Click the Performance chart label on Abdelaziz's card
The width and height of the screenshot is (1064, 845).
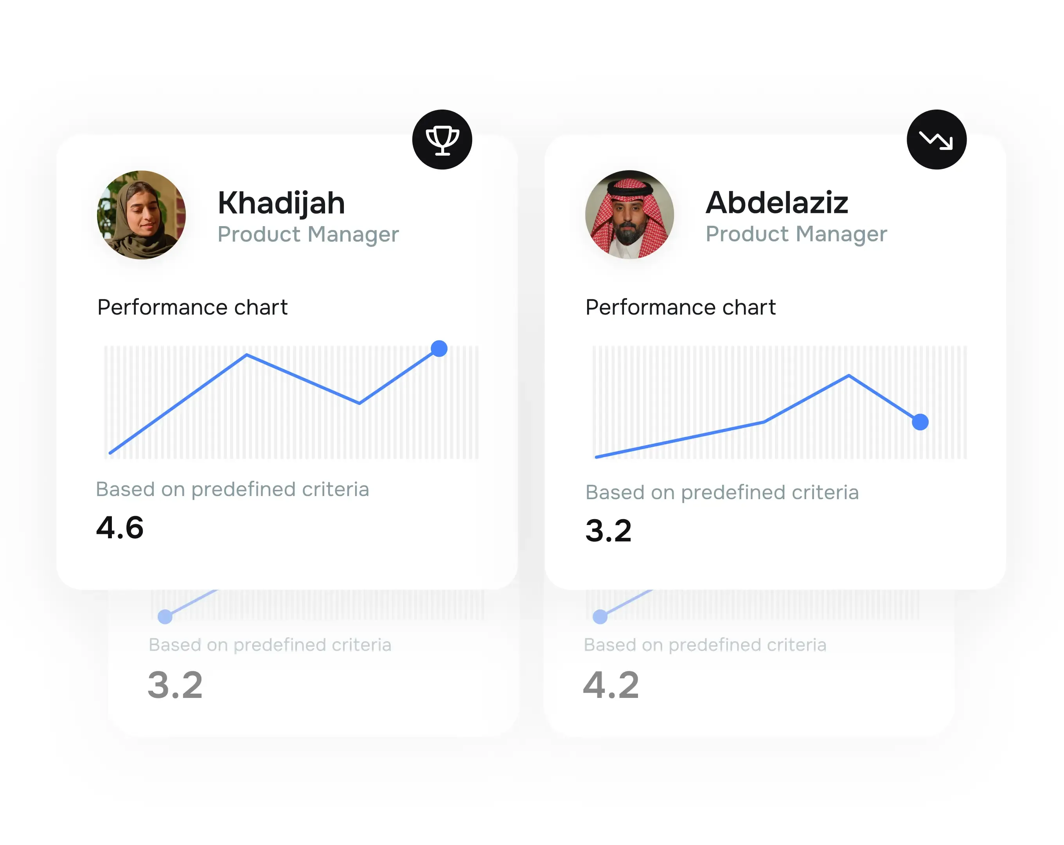tap(680, 307)
